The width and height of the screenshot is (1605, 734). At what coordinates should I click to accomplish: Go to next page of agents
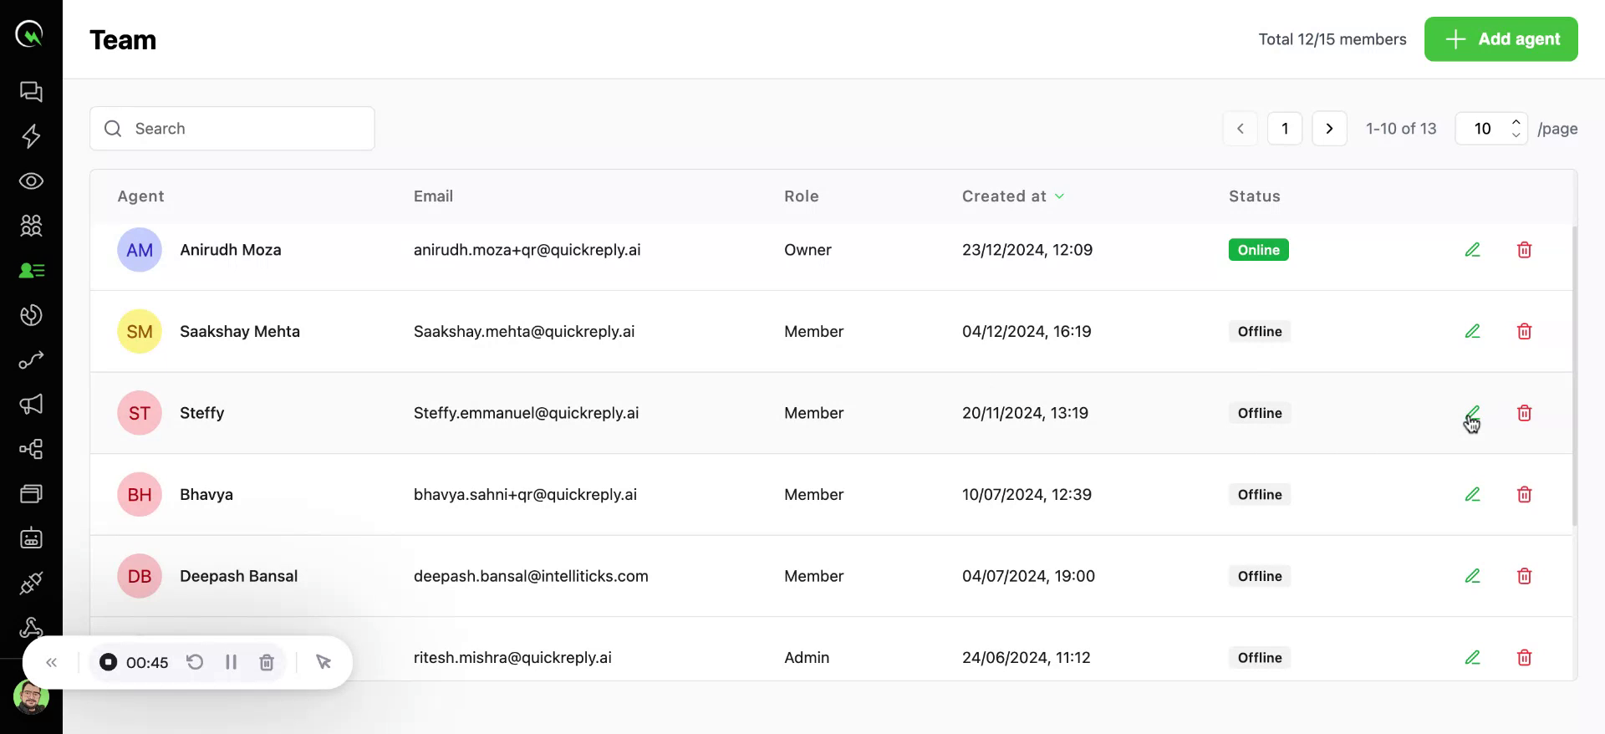coord(1329,129)
